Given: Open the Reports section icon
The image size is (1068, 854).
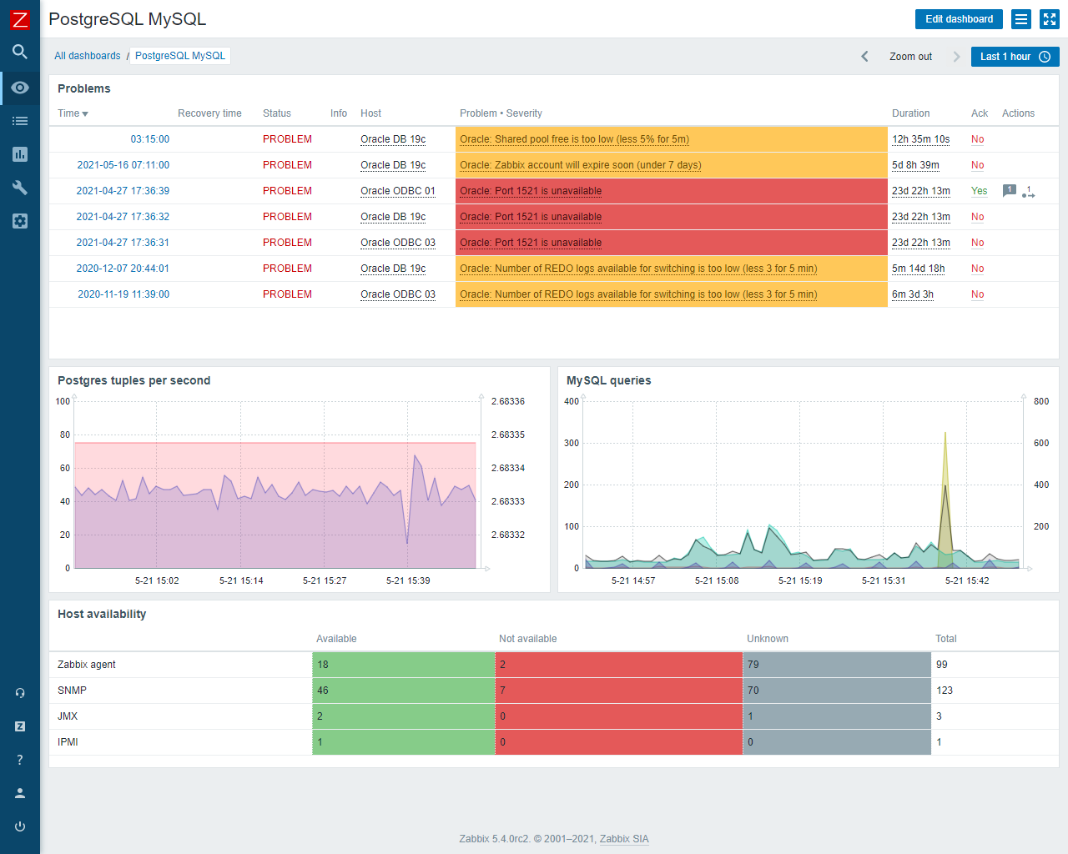Looking at the screenshot, I should pos(19,153).
